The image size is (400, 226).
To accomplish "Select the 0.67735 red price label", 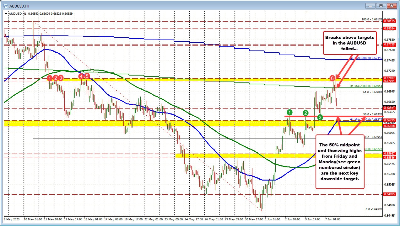I will [x=390, y=45].
